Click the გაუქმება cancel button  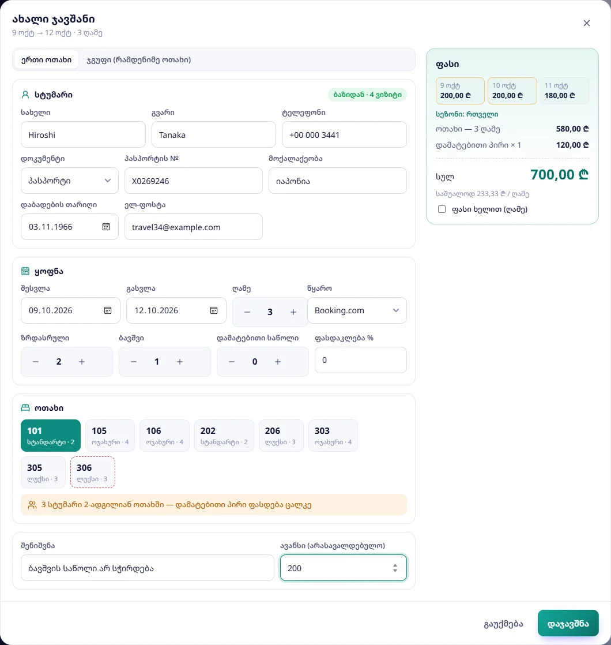tap(503, 624)
